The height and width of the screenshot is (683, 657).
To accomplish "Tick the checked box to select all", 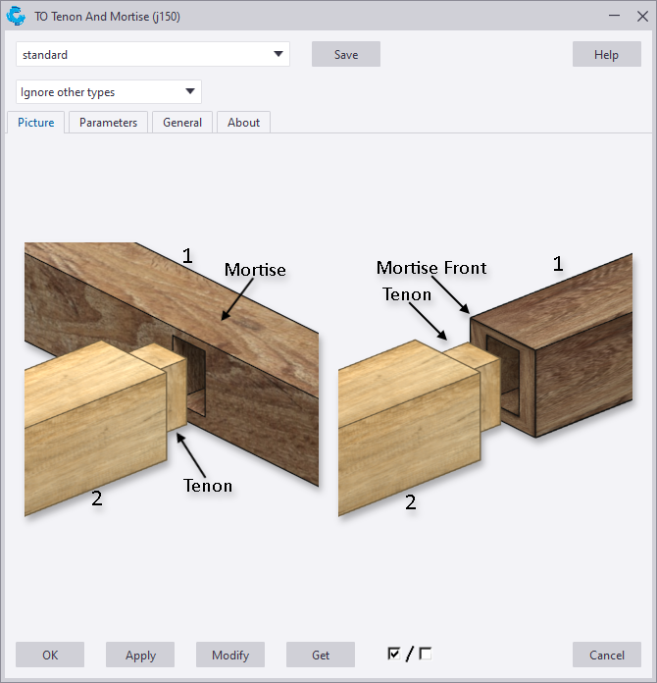I will click(394, 654).
